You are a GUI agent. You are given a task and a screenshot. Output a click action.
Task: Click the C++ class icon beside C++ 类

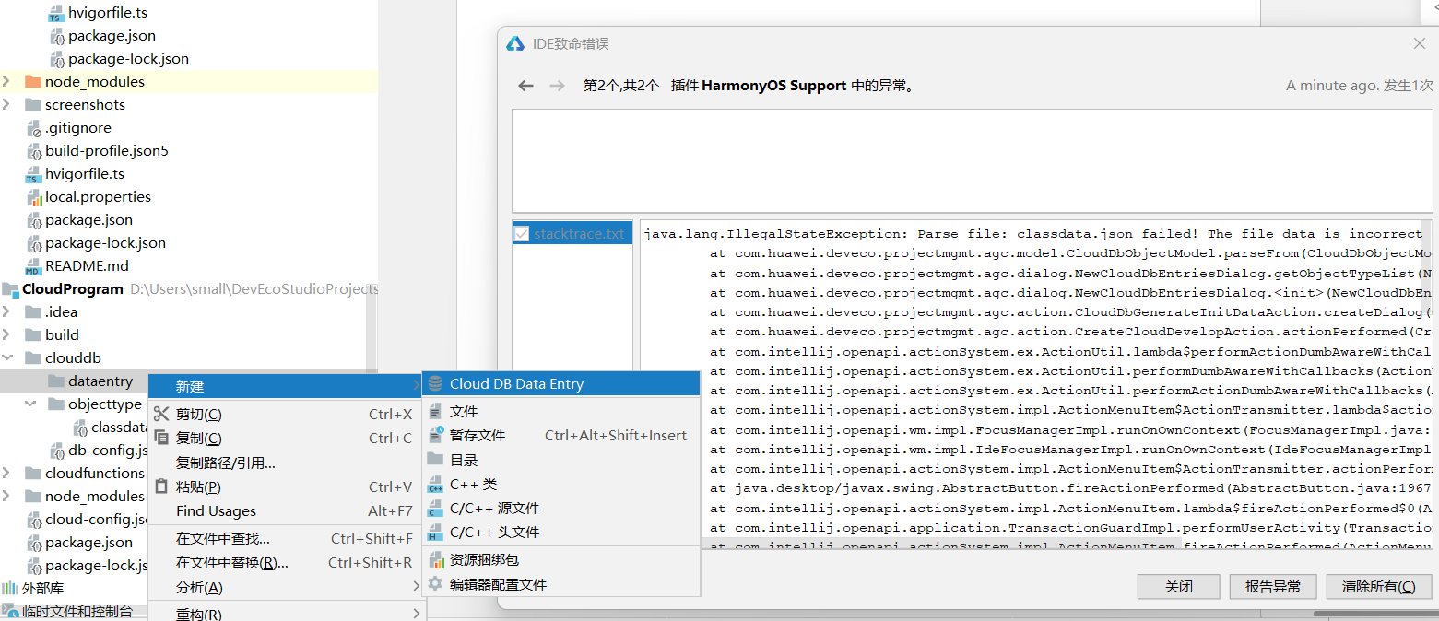pos(435,484)
